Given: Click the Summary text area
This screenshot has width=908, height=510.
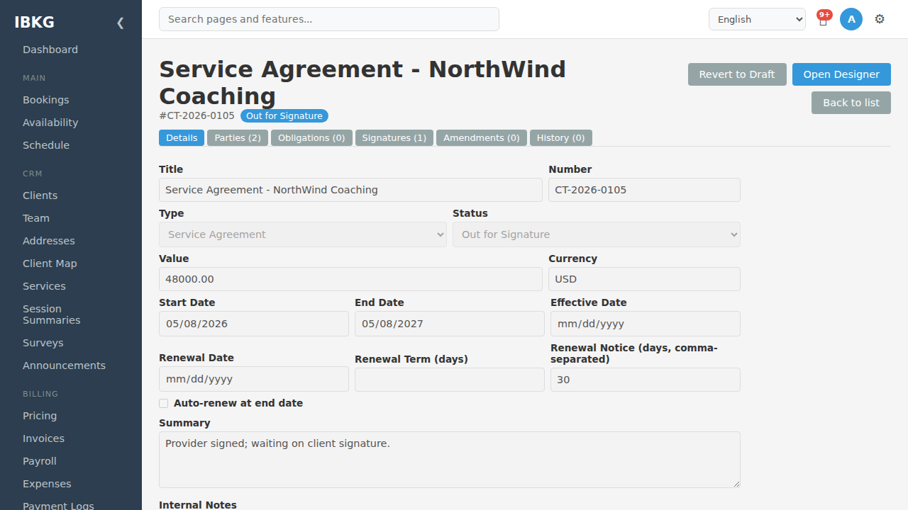Looking at the screenshot, I should point(450,460).
